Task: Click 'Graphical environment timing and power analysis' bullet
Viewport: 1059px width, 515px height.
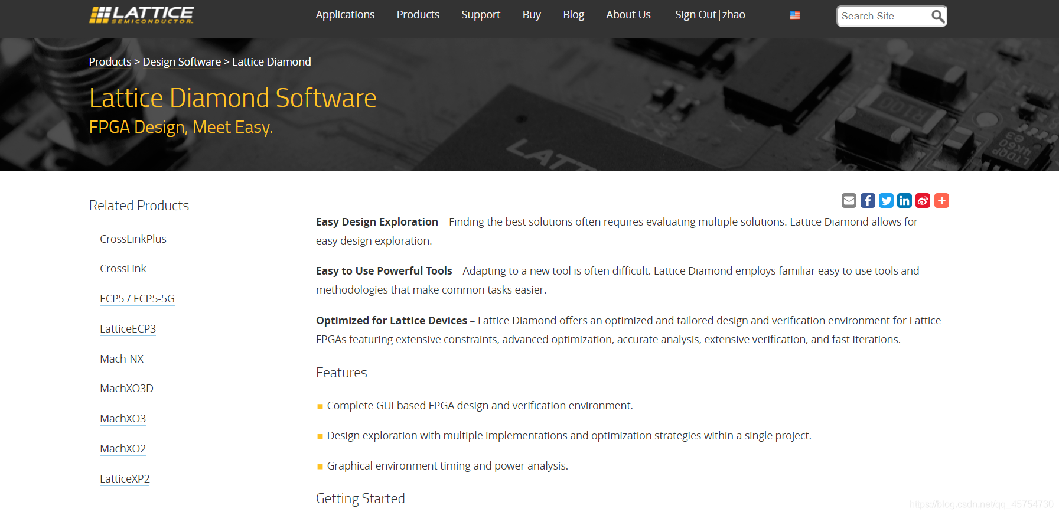Action: coord(447,466)
